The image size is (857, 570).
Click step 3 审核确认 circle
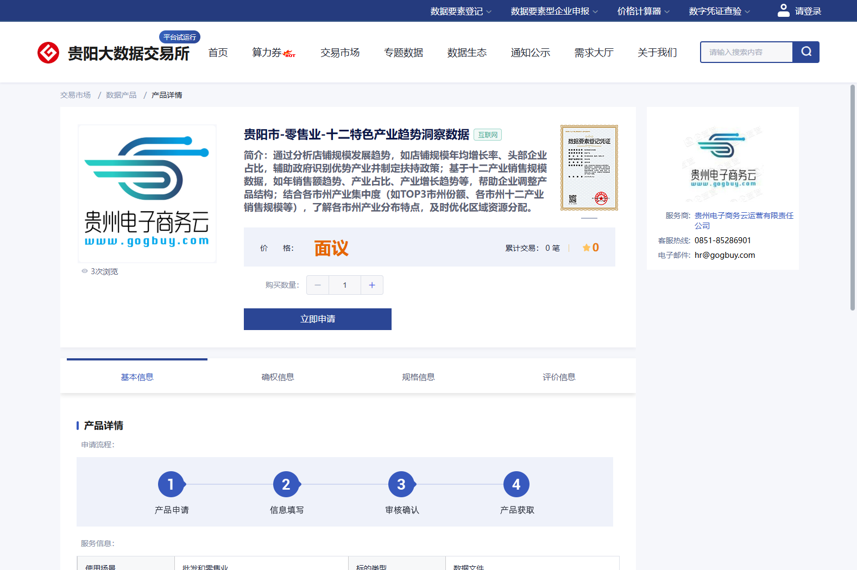pyautogui.click(x=401, y=484)
